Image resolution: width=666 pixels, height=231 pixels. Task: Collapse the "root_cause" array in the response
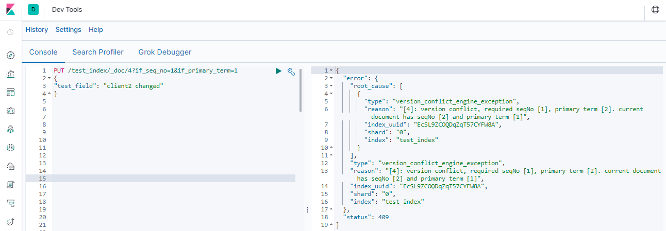[331, 86]
